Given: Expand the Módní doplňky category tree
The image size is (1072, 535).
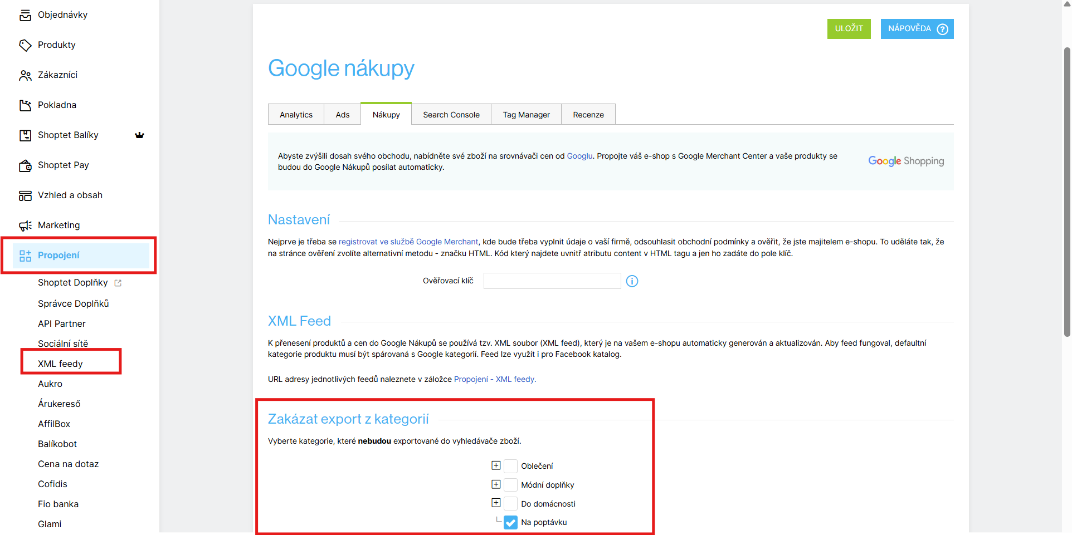Looking at the screenshot, I should pyautogui.click(x=496, y=484).
